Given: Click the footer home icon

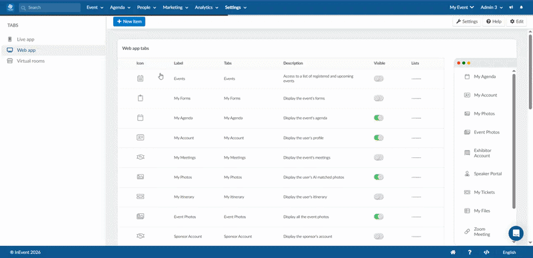Looking at the screenshot, I should tap(453, 252).
